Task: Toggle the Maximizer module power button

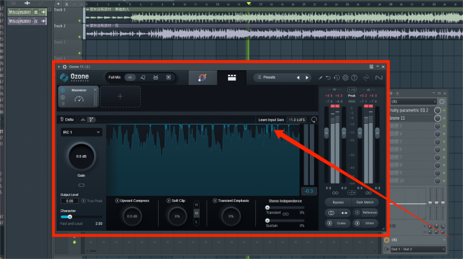Action: pos(63,90)
